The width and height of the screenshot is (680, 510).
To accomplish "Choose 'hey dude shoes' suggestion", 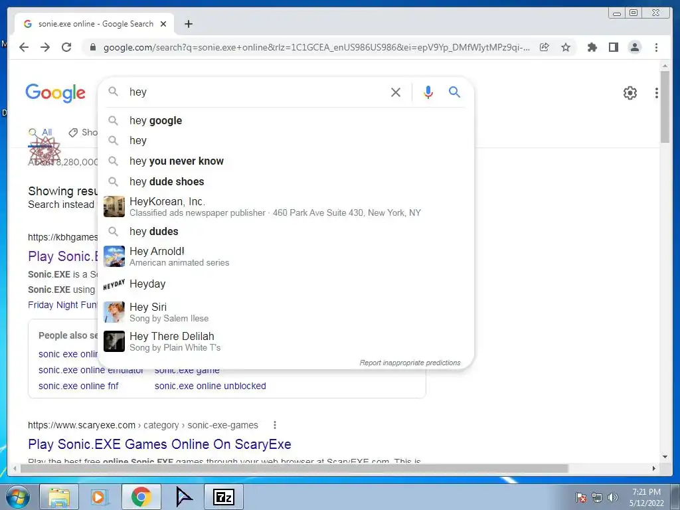I will [286, 181].
